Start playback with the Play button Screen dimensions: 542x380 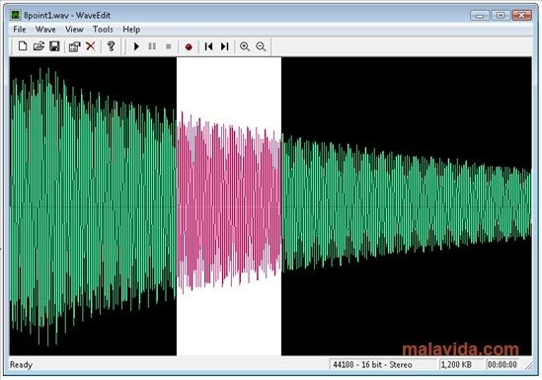tap(136, 46)
